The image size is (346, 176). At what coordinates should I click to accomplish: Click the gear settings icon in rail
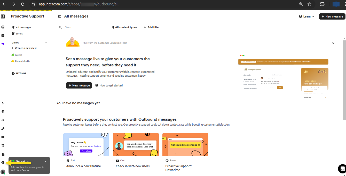click(x=3, y=162)
